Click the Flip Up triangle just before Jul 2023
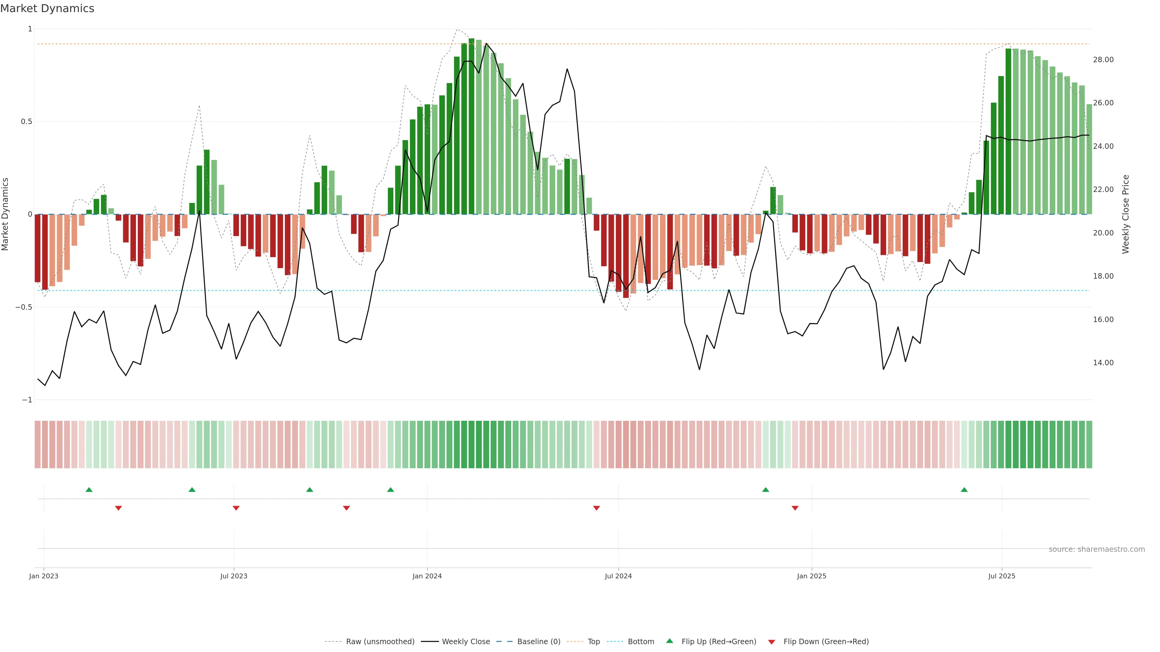1160x652 pixels. (x=192, y=490)
